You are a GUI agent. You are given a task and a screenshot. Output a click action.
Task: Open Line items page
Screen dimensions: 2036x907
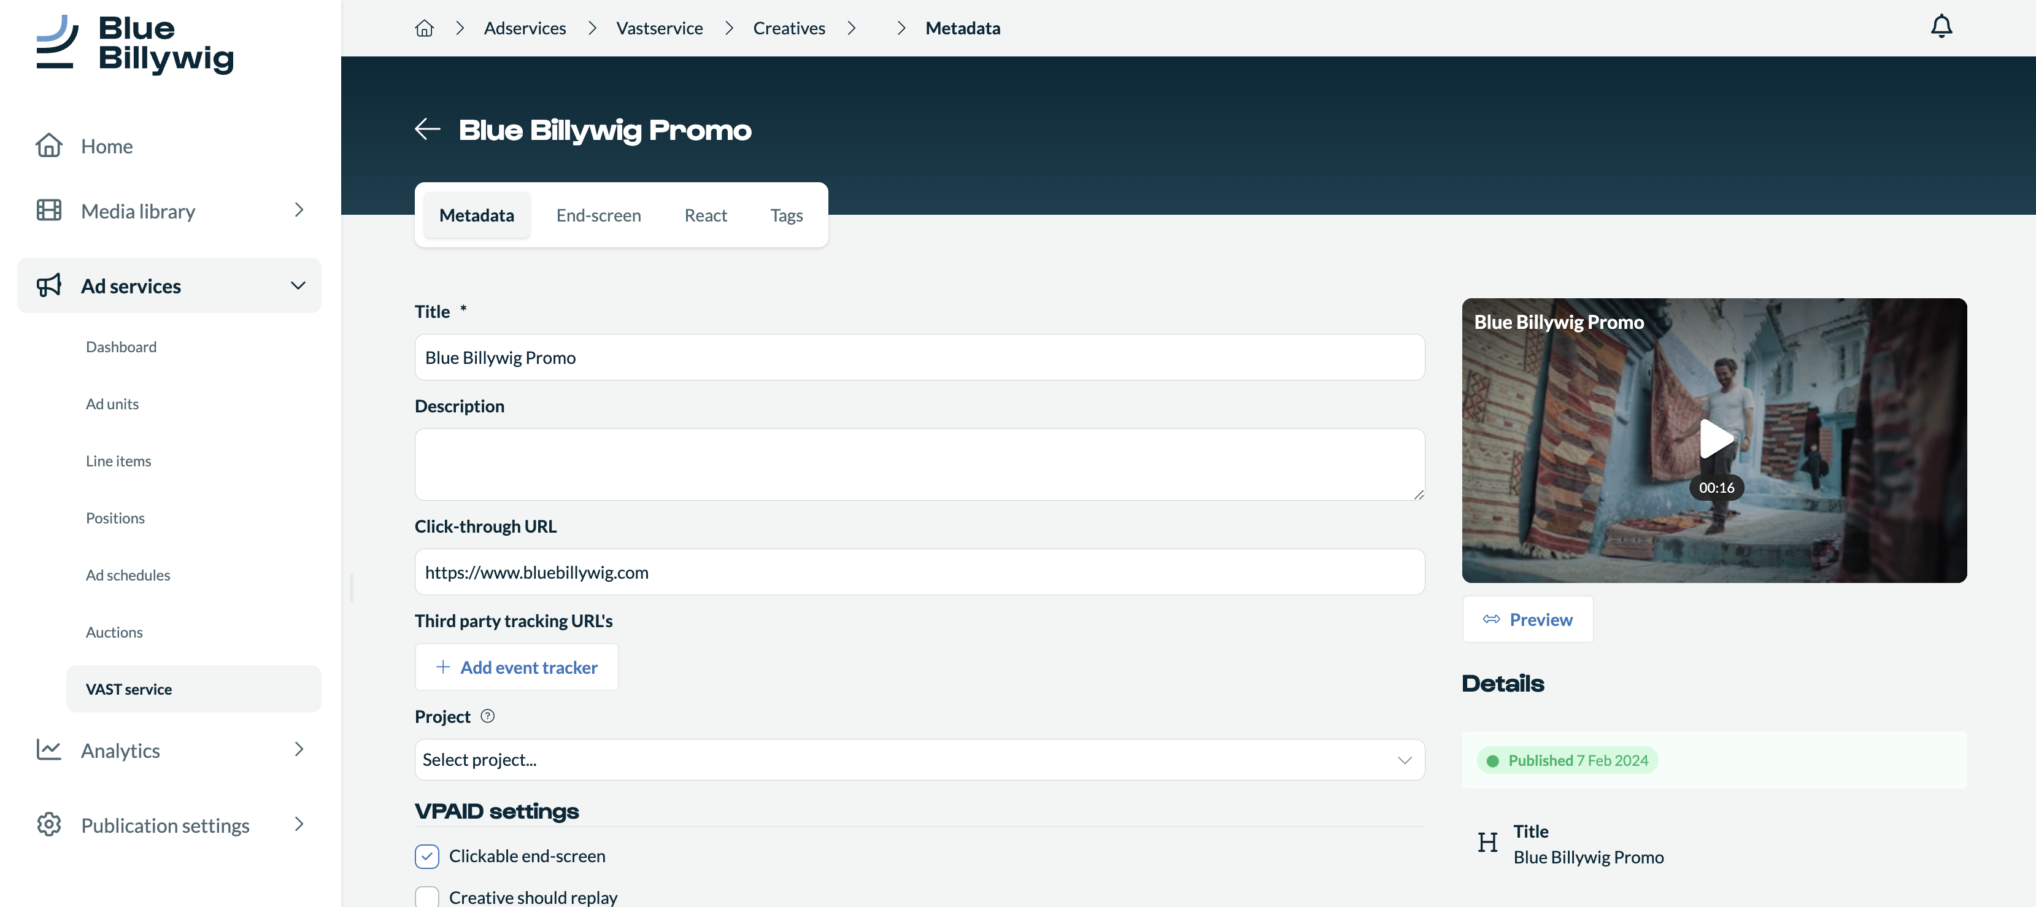[118, 460]
